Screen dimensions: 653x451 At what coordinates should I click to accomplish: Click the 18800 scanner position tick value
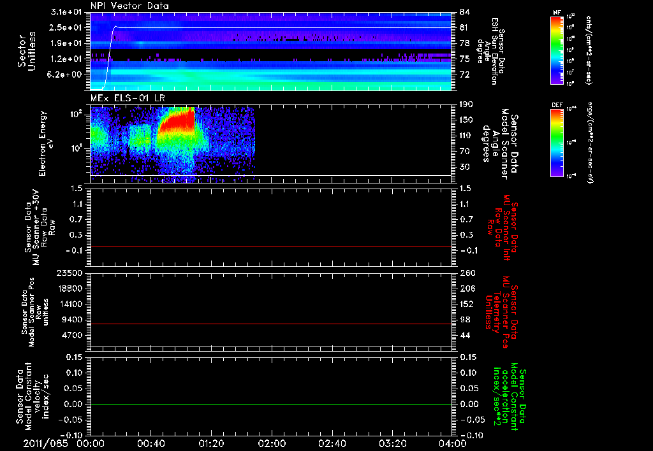point(69,289)
